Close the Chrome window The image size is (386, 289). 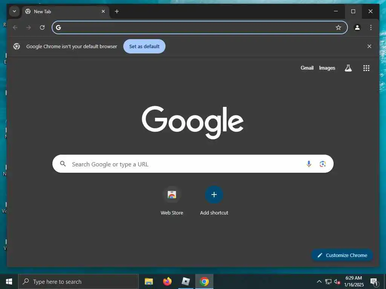tap(370, 11)
